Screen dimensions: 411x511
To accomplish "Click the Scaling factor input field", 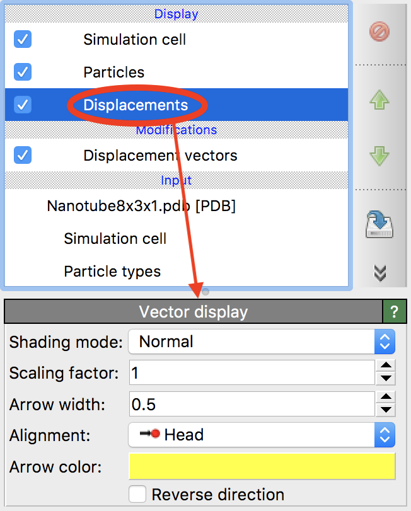I will click(251, 373).
